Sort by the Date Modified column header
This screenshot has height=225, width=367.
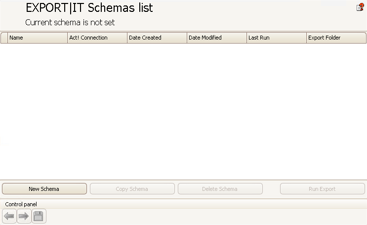coord(217,38)
